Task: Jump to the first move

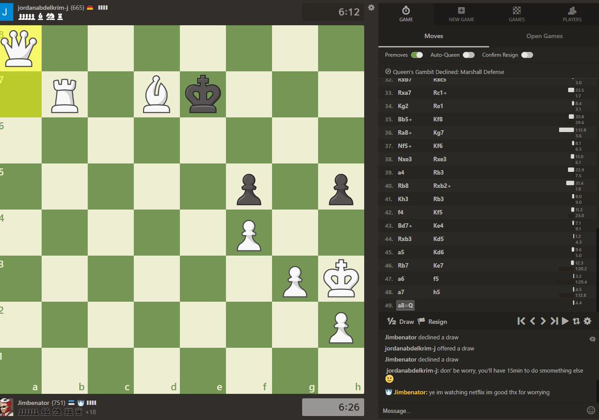Action: 521,321
